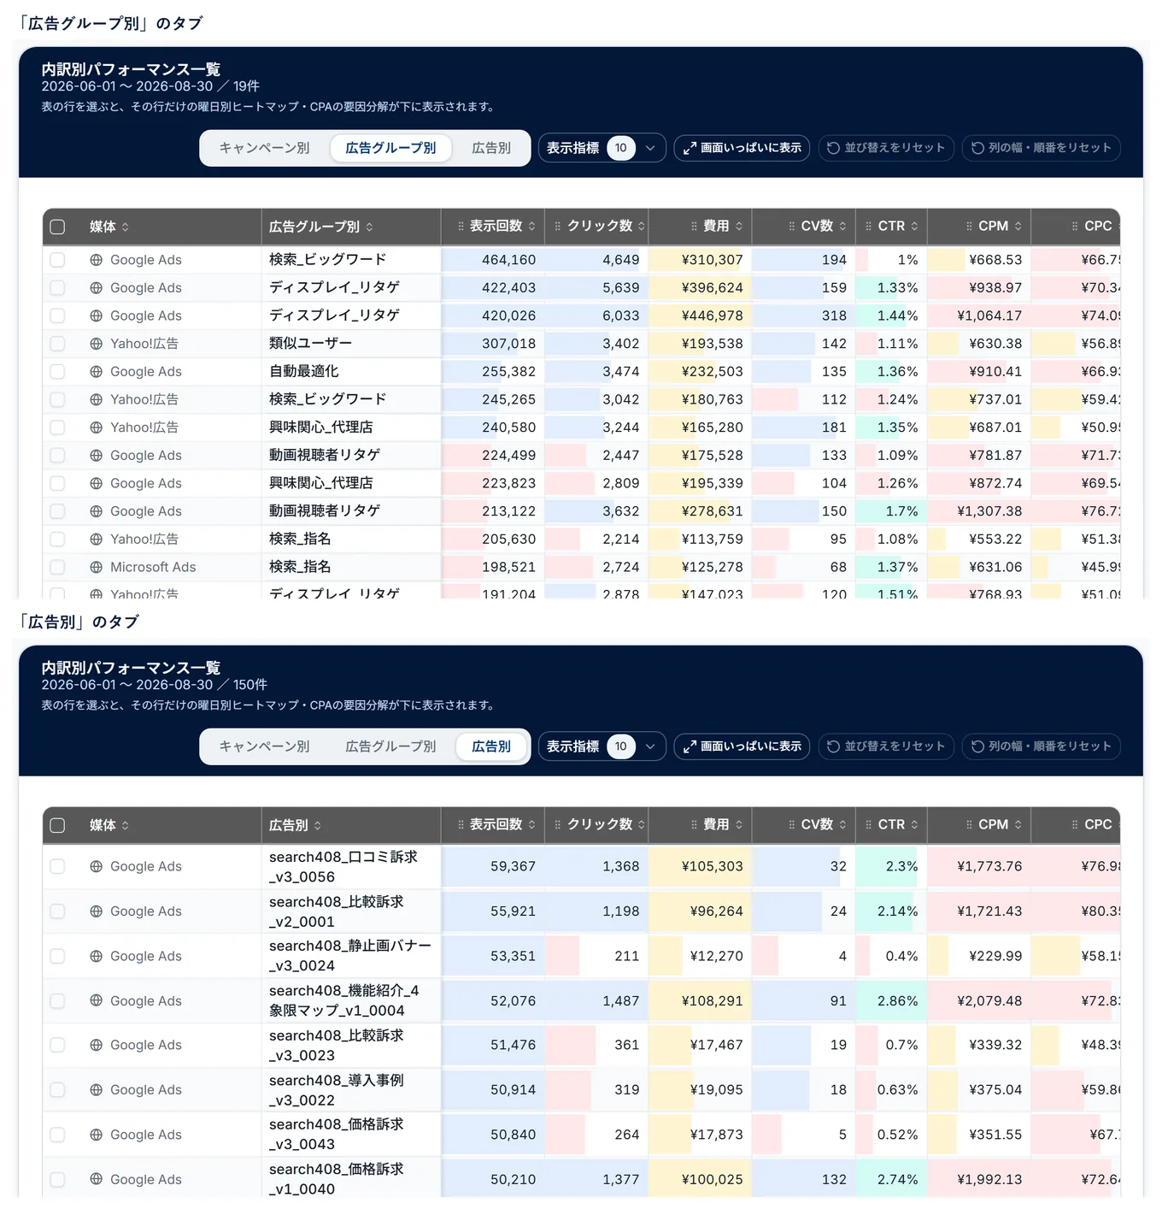The height and width of the screenshot is (1209, 1162).
Task: Click the CTR drag handle in the 広告グループ別 table
Action: [869, 227]
